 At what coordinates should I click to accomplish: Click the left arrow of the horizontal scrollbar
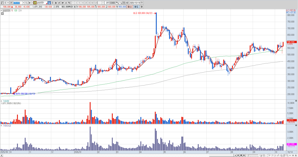[x=1, y=155]
